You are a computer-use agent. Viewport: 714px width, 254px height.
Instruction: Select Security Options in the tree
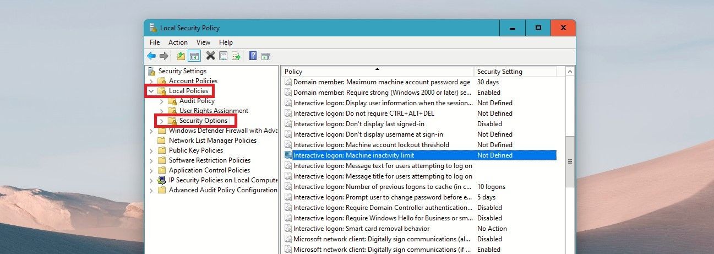pos(203,121)
